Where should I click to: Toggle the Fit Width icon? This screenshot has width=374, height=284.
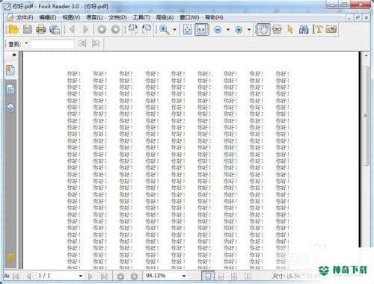[x=201, y=30]
